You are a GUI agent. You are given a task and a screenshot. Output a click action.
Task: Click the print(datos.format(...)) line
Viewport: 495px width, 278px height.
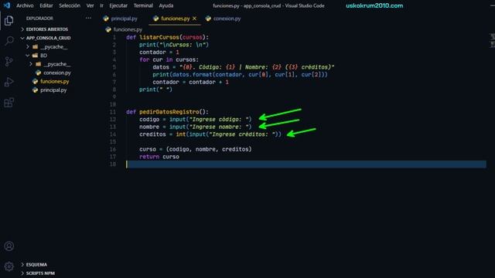pos(240,75)
